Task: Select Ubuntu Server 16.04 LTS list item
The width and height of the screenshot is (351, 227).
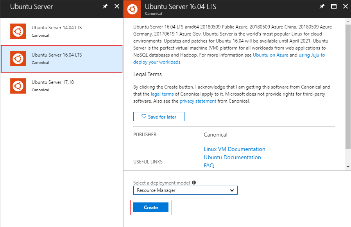Action: tap(62, 59)
